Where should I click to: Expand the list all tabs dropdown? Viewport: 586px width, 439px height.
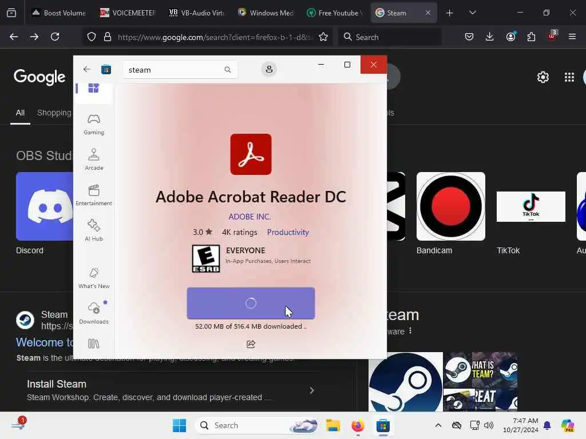pos(472,13)
